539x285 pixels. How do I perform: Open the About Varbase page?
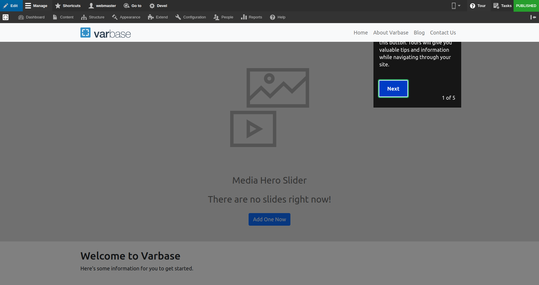point(391,32)
